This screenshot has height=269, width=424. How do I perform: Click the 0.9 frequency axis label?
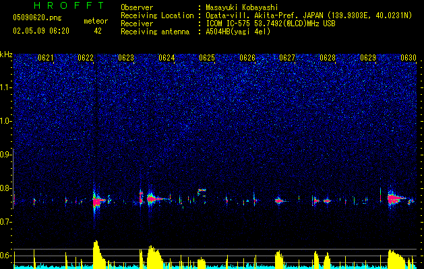[x=6, y=155]
